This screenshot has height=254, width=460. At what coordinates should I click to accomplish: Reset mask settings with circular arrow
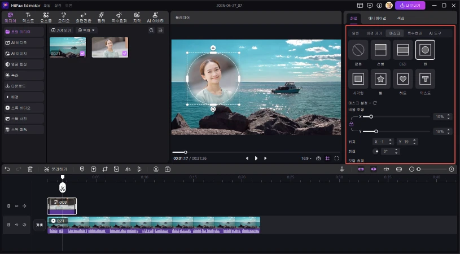click(375, 103)
